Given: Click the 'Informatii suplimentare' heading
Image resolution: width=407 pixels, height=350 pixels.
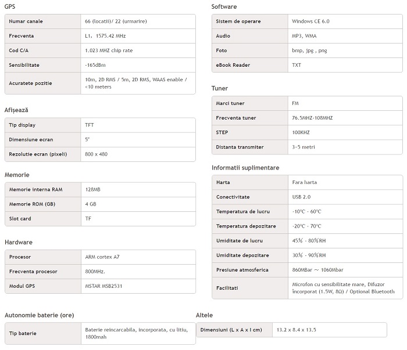Looking at the screenshot, I should tap(245, 168).
